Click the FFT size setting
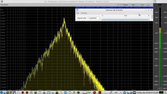This screenshot has height=94, width=167. click(148, 7)
